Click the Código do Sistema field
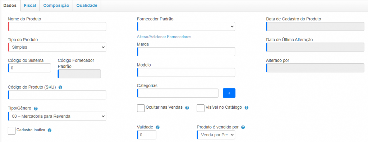 click(29, 68)
